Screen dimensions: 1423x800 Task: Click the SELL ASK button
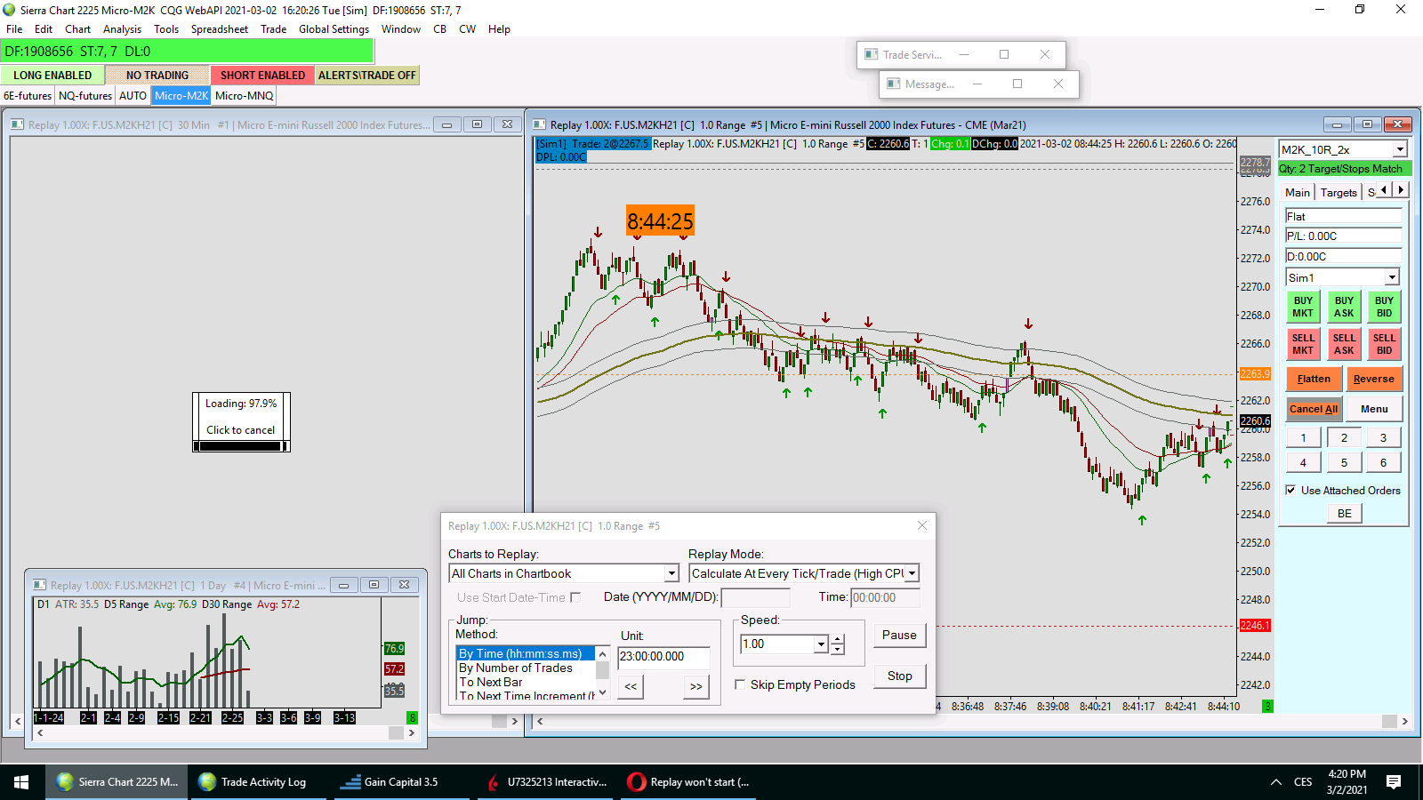point(1344,344)
